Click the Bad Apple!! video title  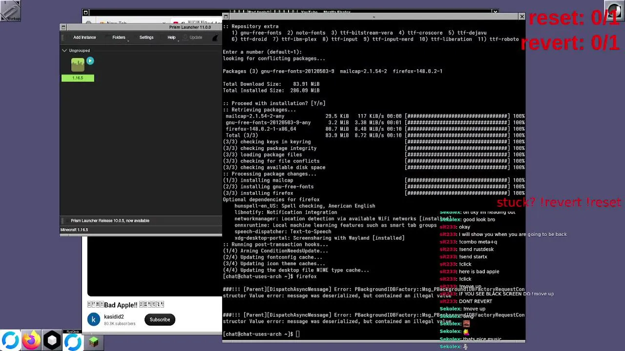click(125, 305)
